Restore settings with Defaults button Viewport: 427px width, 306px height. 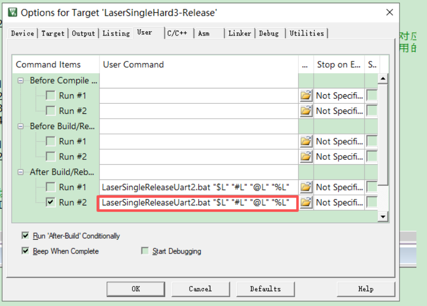[x=265, y=289]
